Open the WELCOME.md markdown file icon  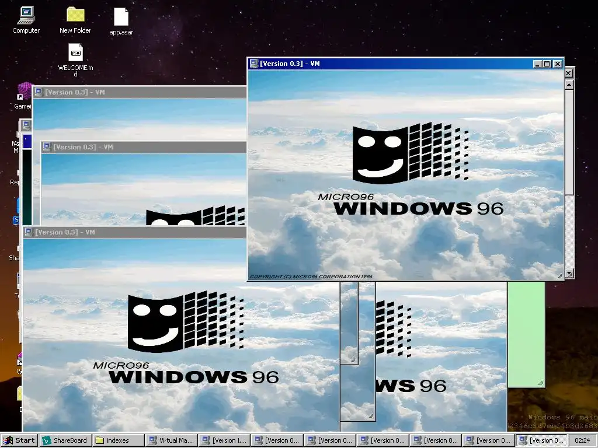point(75,60)
